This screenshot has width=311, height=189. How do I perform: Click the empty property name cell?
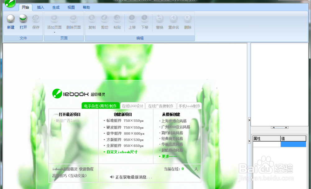267,144
